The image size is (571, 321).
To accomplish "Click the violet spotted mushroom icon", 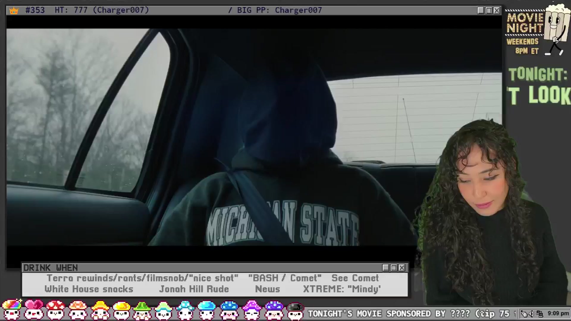I will [x=274, y=310].
